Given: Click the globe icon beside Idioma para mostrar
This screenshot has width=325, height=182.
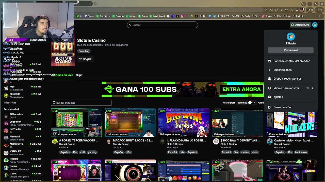Looking at the screenshot, I should pos(270,88).
